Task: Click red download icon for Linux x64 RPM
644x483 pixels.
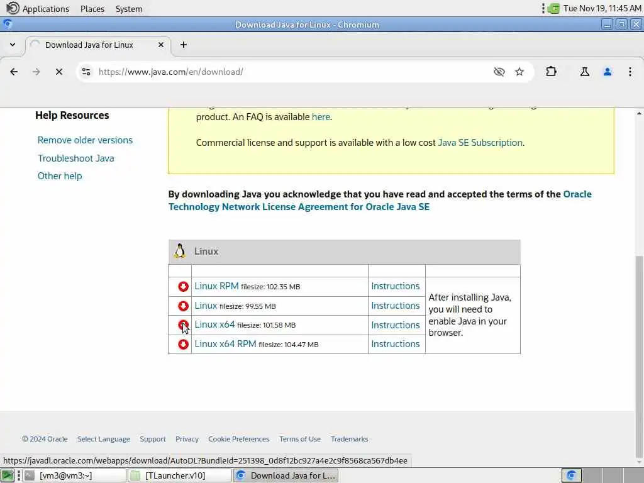Action: (183, 344)
